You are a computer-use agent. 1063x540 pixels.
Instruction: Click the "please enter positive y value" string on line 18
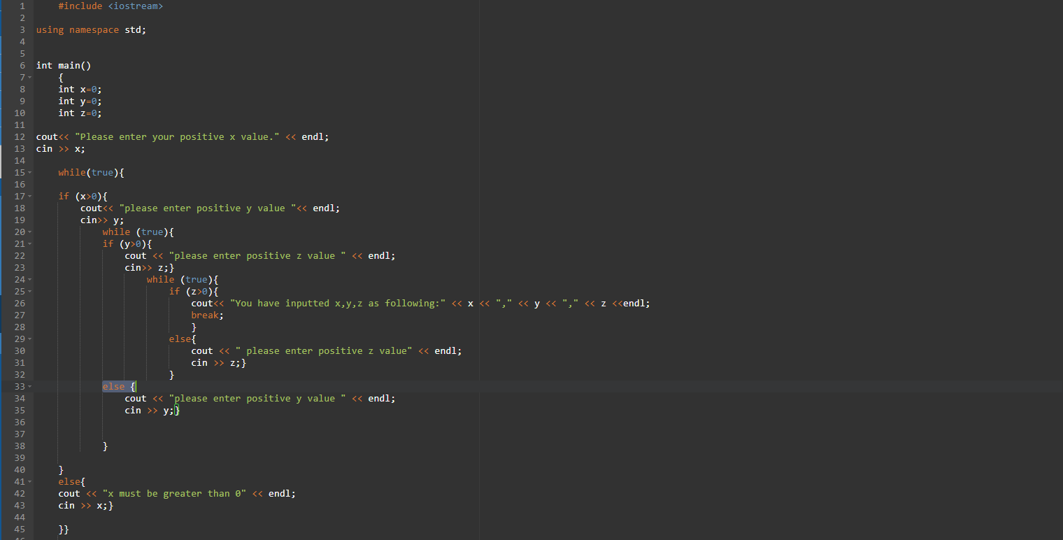(208, 208)
